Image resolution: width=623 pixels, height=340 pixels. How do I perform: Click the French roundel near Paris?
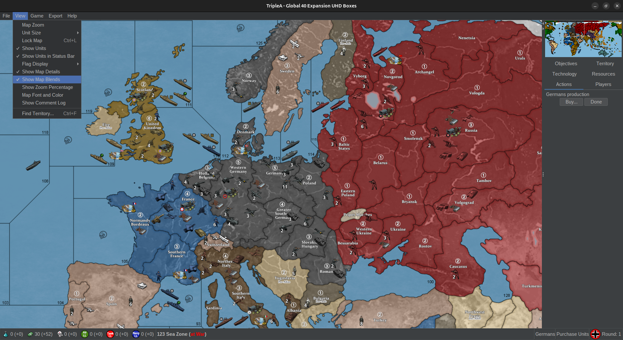(x=182, y=209)
